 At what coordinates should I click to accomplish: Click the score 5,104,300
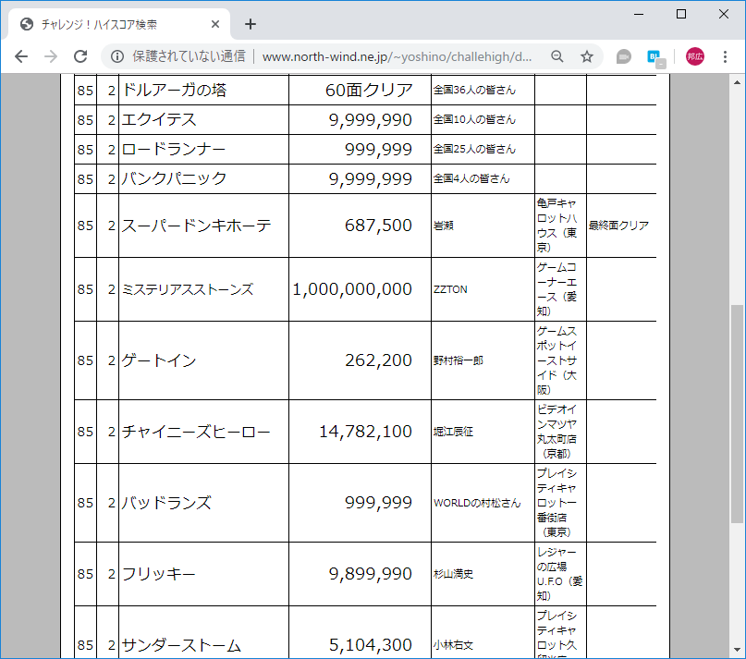[x=370, y=645]
